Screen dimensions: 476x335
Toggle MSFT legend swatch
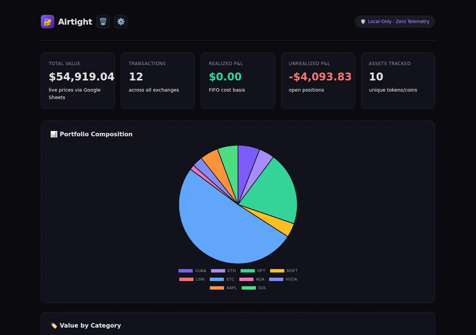277,271
